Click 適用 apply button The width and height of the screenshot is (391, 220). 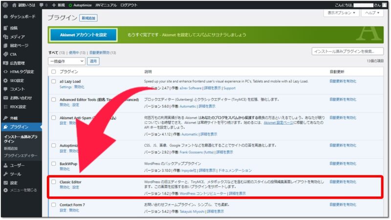(x=93, y=61)
